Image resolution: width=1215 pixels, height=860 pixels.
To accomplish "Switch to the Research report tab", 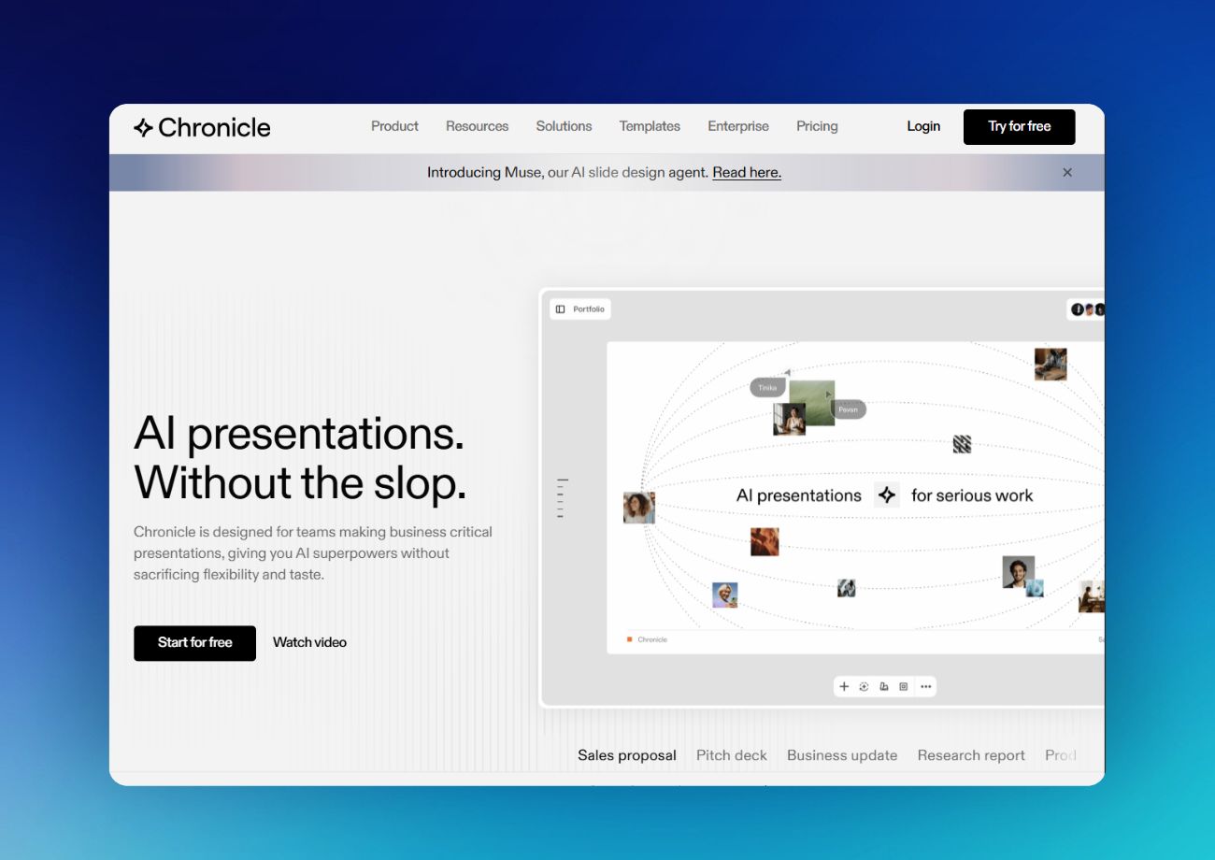I will tap(971, 755).
